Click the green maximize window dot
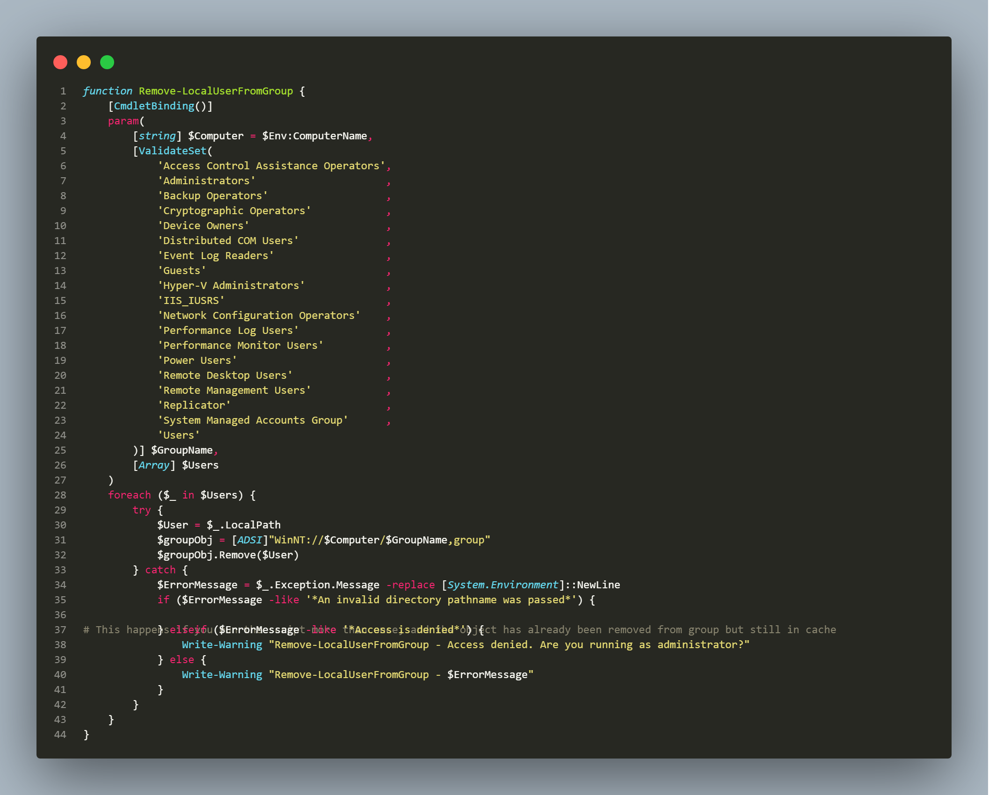Viewport: 989px width, 795px height. click(x=107, y=62)
